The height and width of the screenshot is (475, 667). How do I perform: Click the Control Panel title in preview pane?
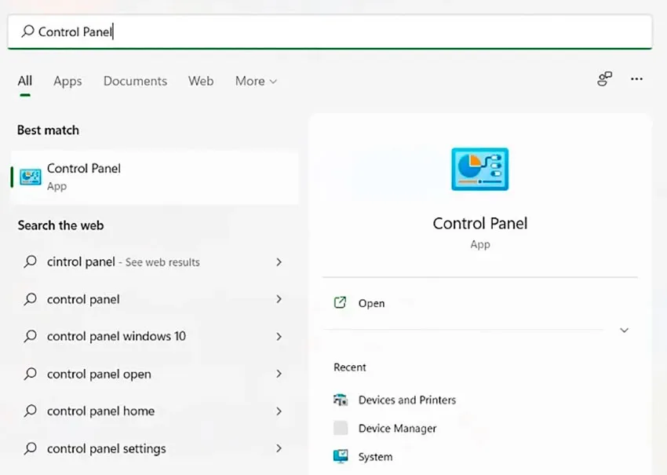click(479, 224)
